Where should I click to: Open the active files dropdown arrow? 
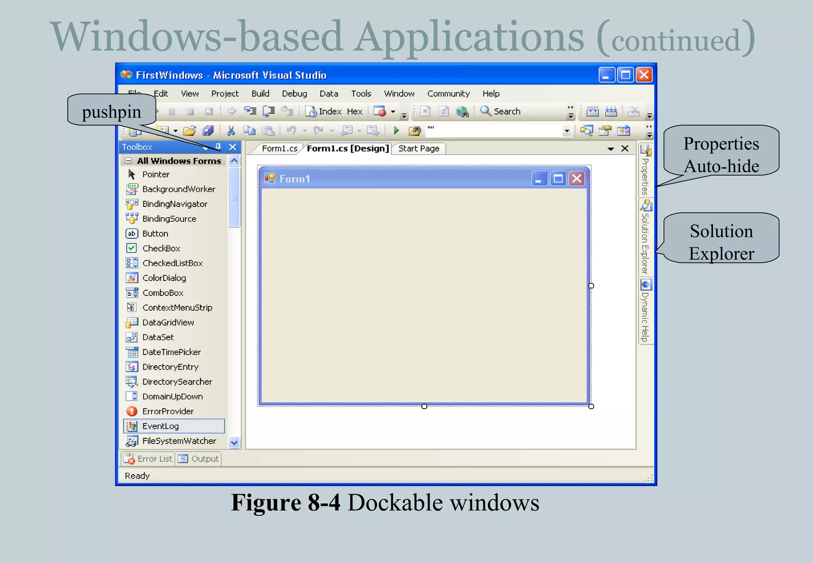pyautogui.click(x=611, y=149)
